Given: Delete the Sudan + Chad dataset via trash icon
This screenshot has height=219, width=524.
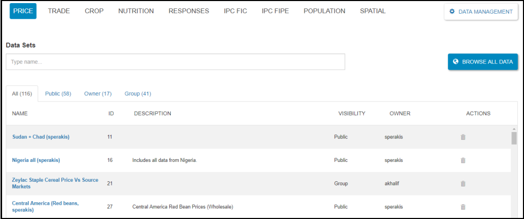Looking at the screenshot, I should (463, 137).
